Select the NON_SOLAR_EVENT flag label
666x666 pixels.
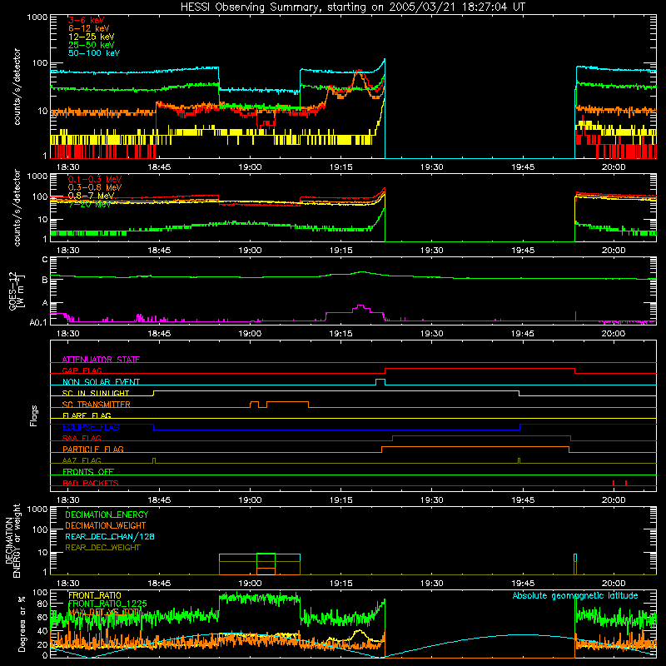[101, 382]
